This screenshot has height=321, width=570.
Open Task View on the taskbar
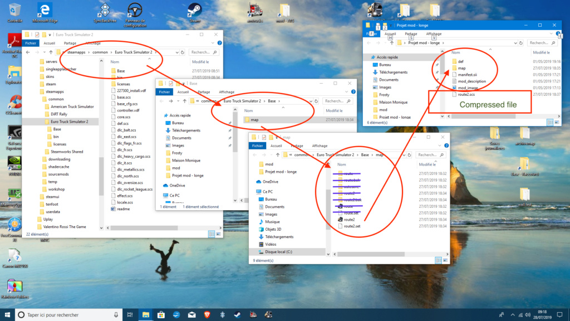pos(130,315)
